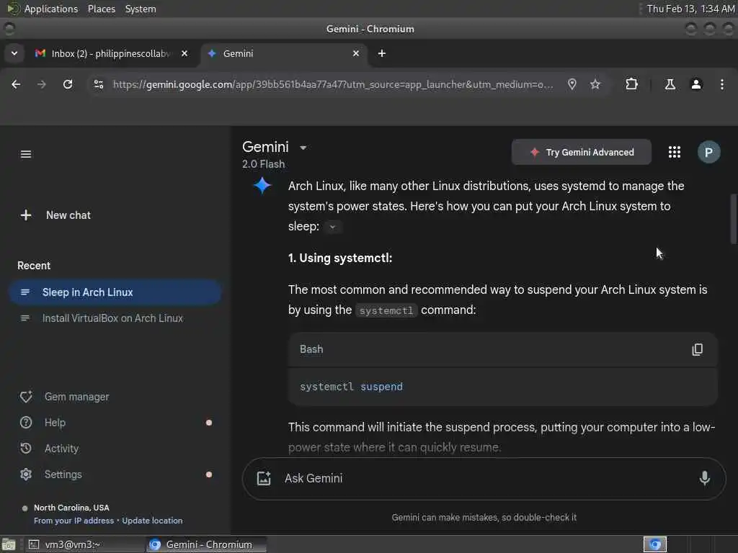Open the Applications menu
Image resolution: width=738 pixels, height=553 pixels.
tap(51, 9)
